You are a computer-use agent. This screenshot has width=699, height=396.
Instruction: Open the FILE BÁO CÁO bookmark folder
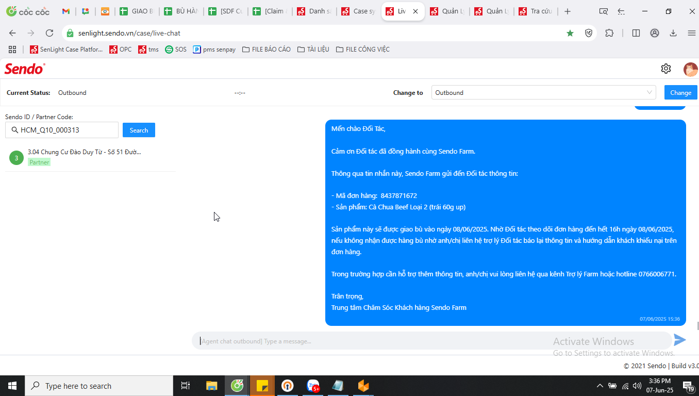267,49
